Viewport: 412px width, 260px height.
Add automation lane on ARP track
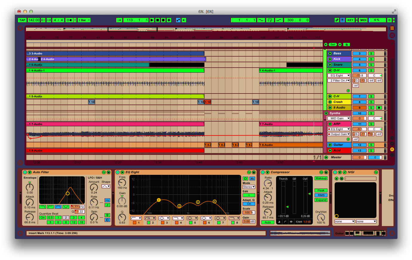point(348,139)
